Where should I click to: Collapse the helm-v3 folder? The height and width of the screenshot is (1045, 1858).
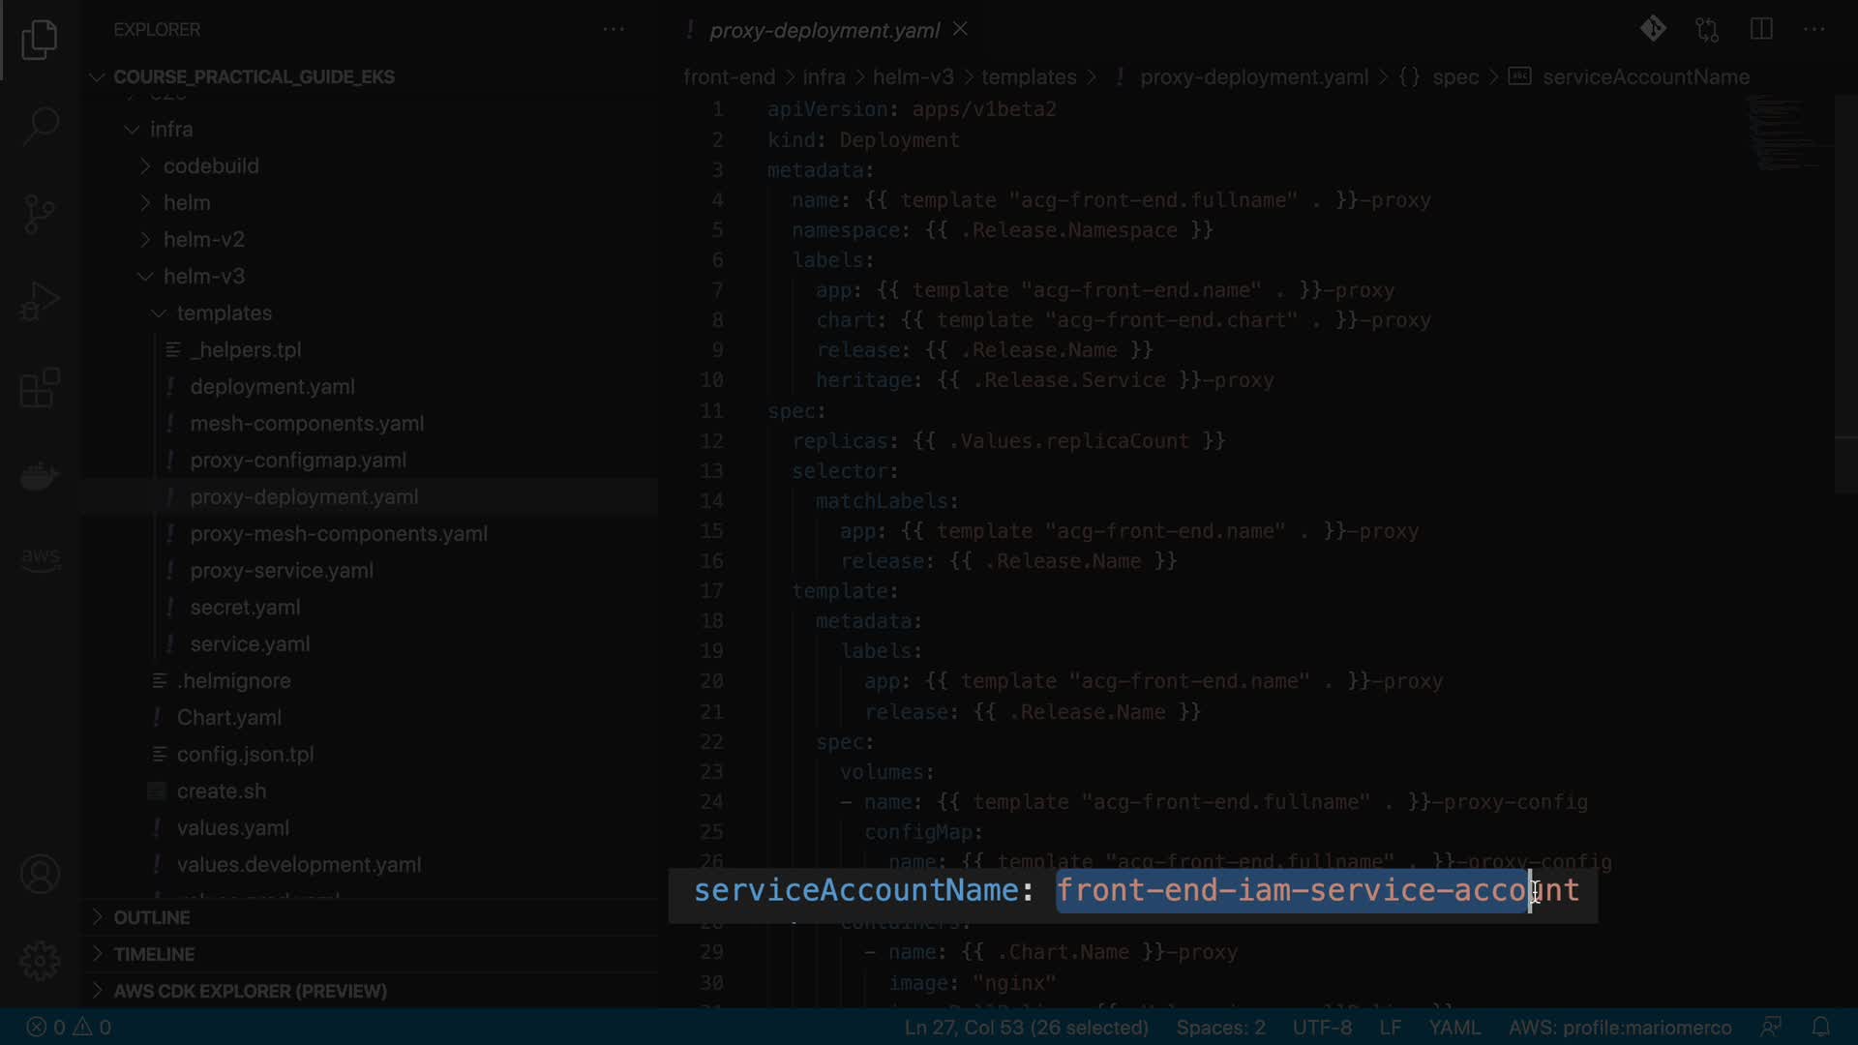tap(203, 276)
